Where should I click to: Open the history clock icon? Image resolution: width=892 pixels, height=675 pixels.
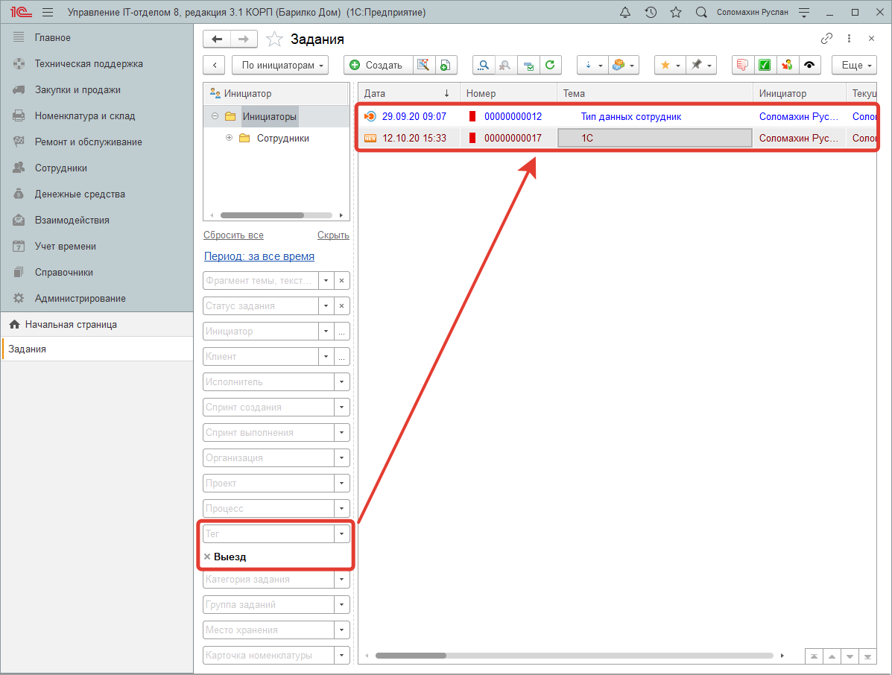coord(651,13)
